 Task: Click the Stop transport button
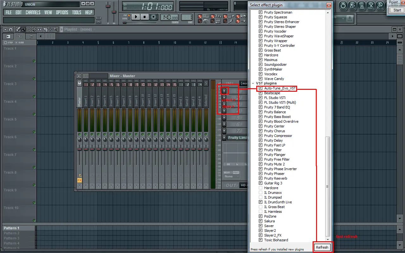(145, 17)
